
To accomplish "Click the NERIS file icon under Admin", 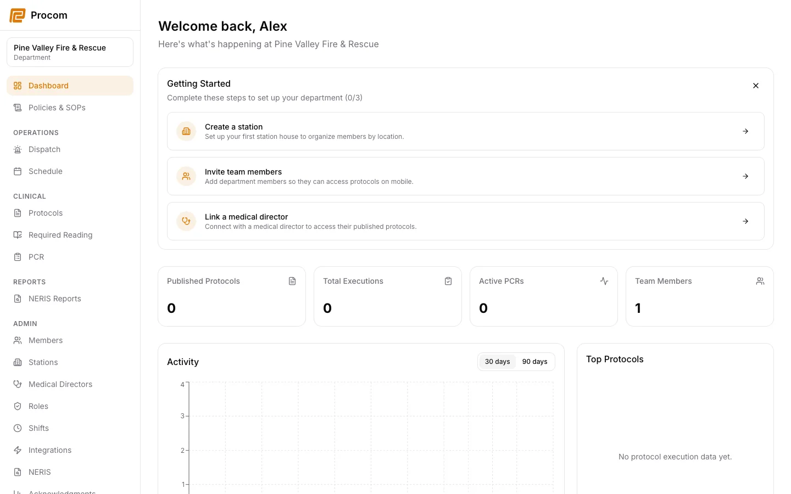I will [18, 472].
